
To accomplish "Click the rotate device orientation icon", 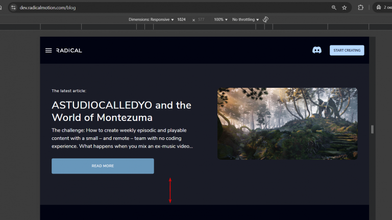I will pyautogui.click(x=265, y=19).
